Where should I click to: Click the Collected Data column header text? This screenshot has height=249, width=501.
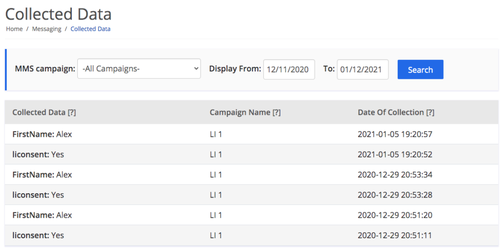[39, 113]
